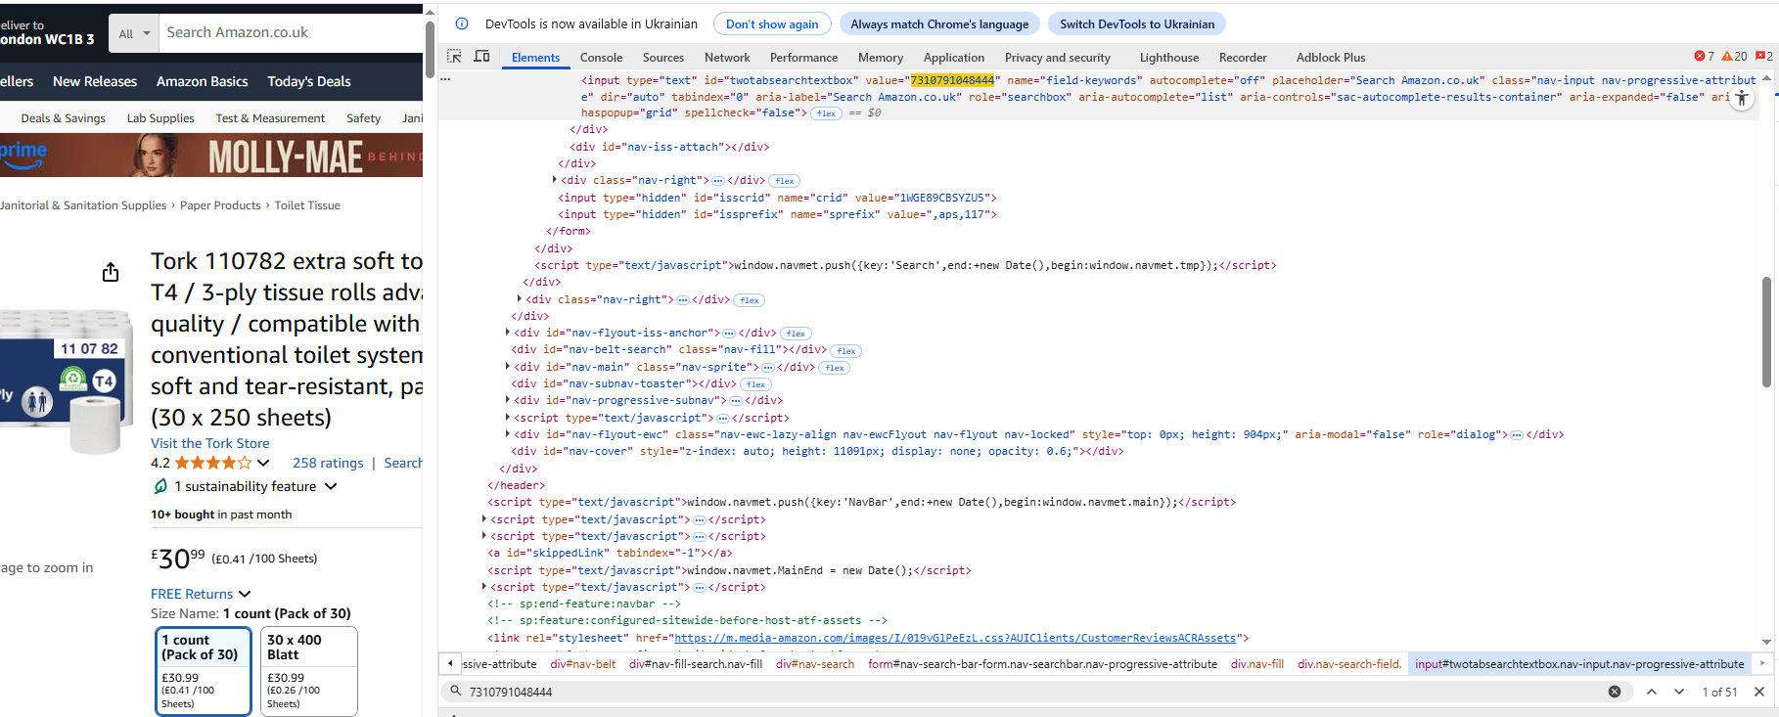
Task: Click the Amazon page vertical scrollbar
Action: click(x=430, y=49)
